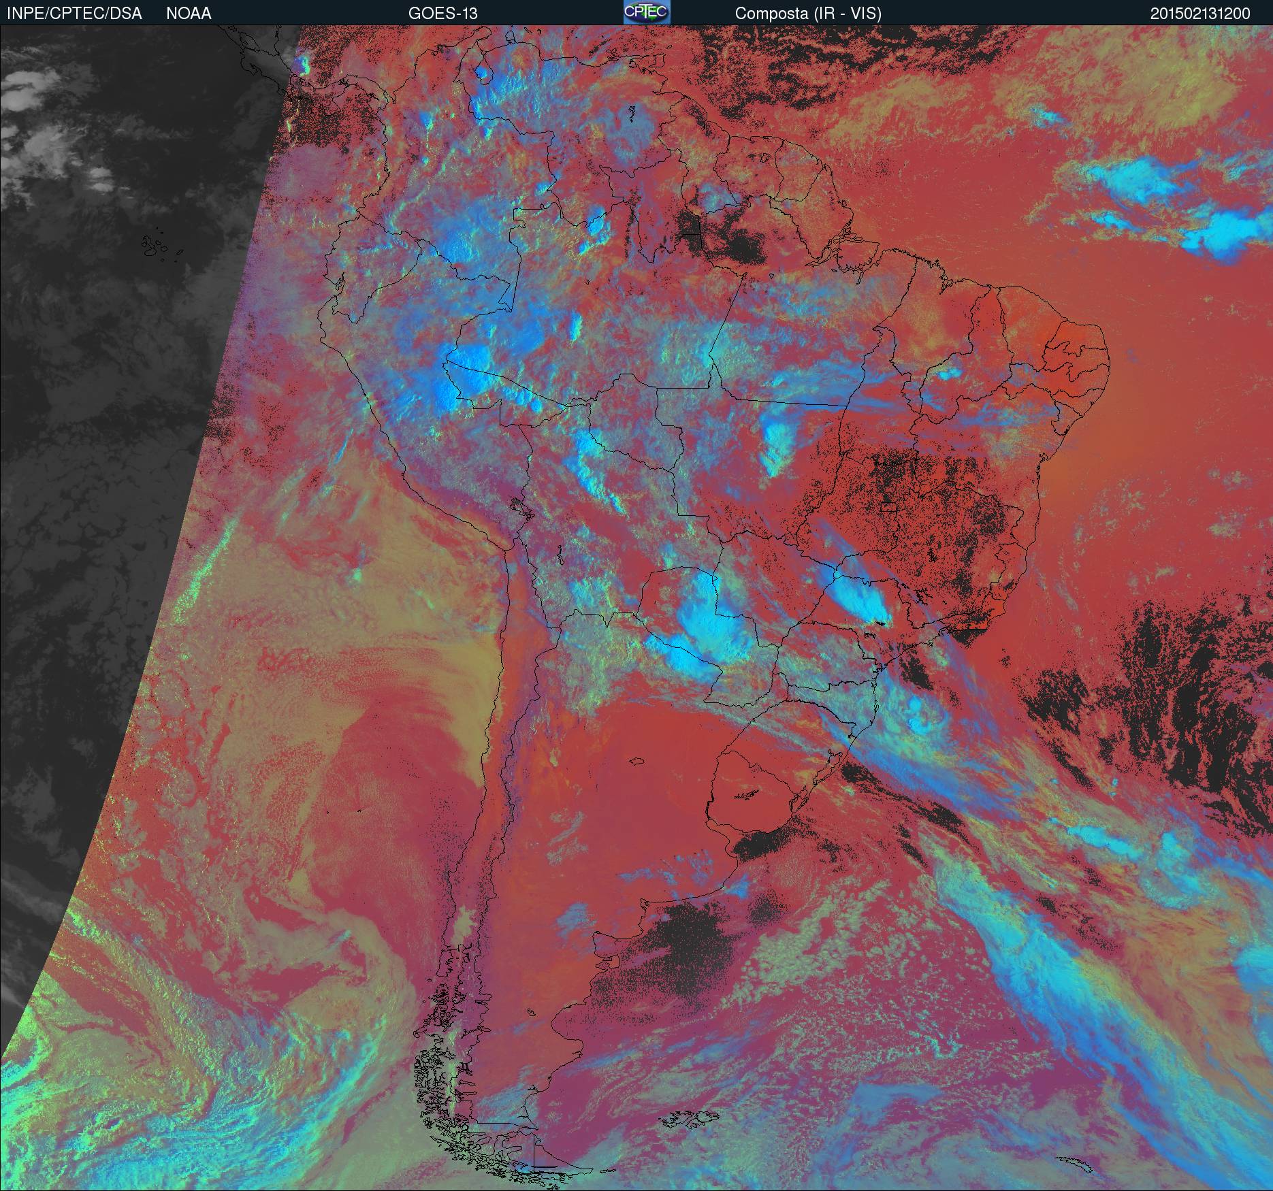Viewport: 1273px width, 1191px height.
Task: Click the 201502131200 timestamp
Action: (1199, 14)
